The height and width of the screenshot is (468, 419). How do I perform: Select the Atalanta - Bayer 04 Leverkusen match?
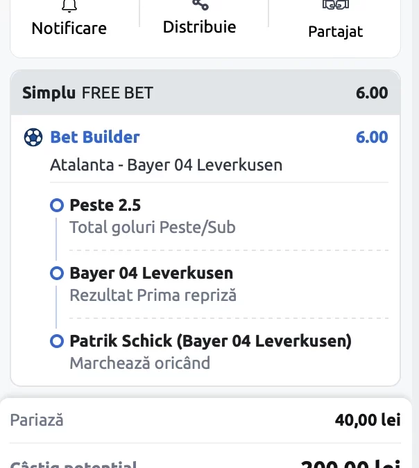pyautogui.click(x=166, y=165)
